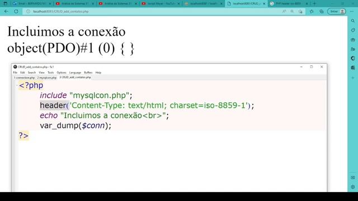Click the Entrar sign-in button
Image resolution: width=358 pixels, height=201 pixels.
click(337, 11)
